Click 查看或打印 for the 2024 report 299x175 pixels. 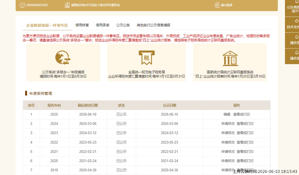(x=245, y=124)
